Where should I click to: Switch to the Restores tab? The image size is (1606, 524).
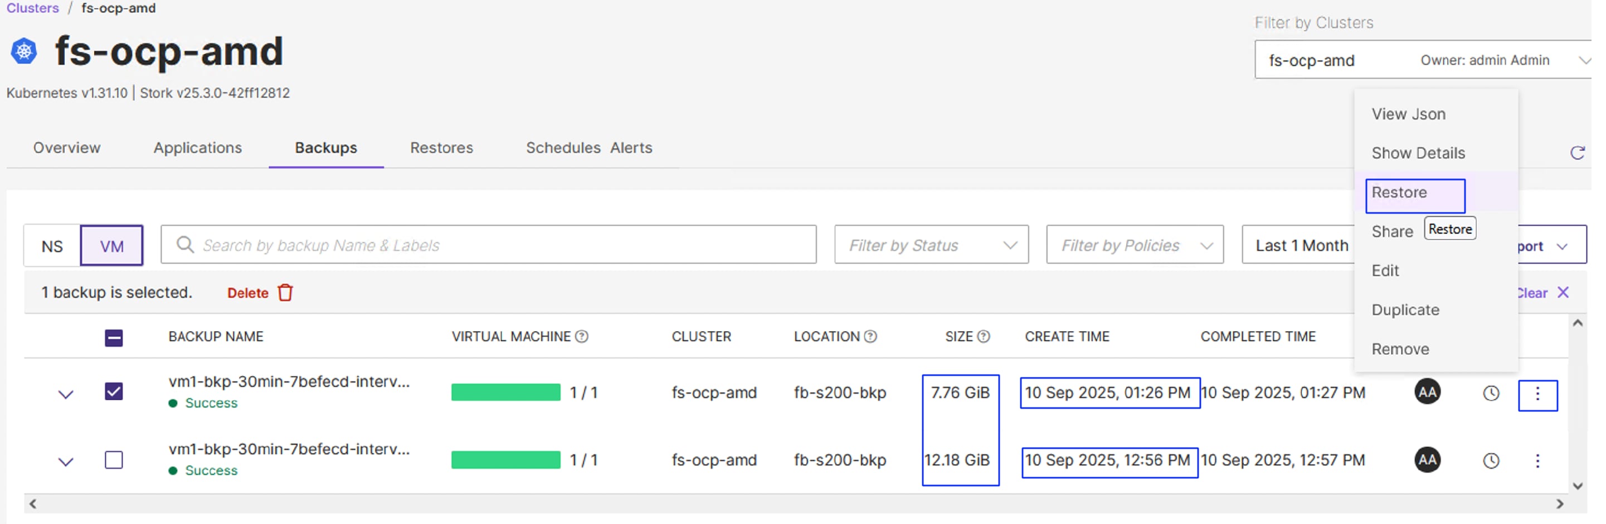441,148
